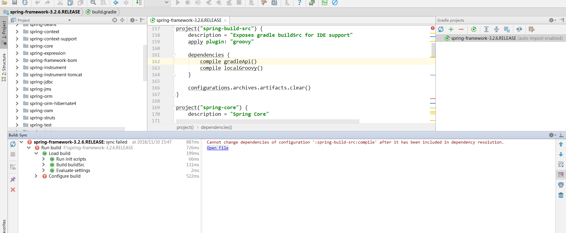This screenshot has width=566, height=233.
Task: Click build.gradle in the navigation breadcrumb
Action: point(104,12)
